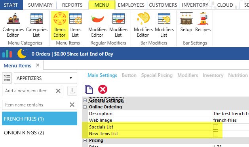The height and width of the screenshot is (147, 249).
Task: Open the Categories Editor
Action: (x=13, y=25)
